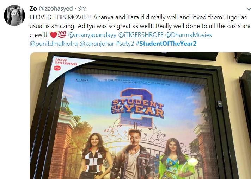The height and width of the screenshot is (179, 251).
Task: Enlarge the attached movie poster photo
Action: (140, 116)
